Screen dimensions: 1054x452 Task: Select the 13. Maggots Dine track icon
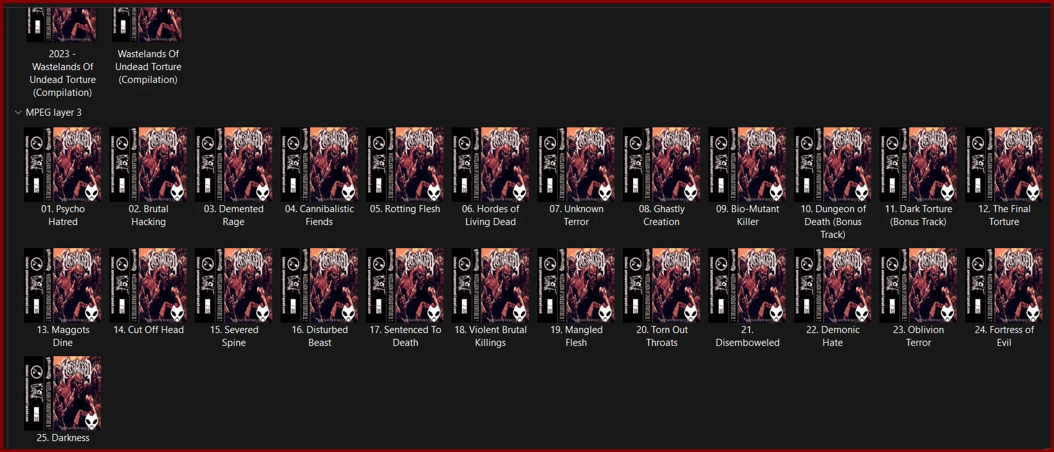coord(62,285)
